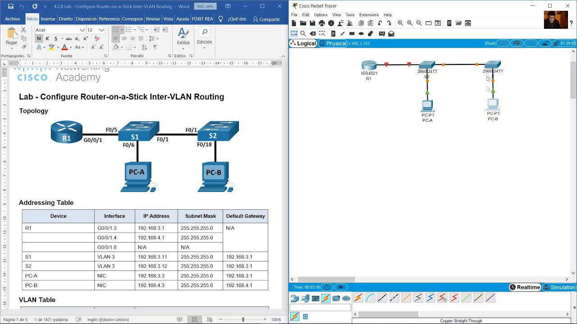Click Compartir share button in Word

click(x=266, y=19)
